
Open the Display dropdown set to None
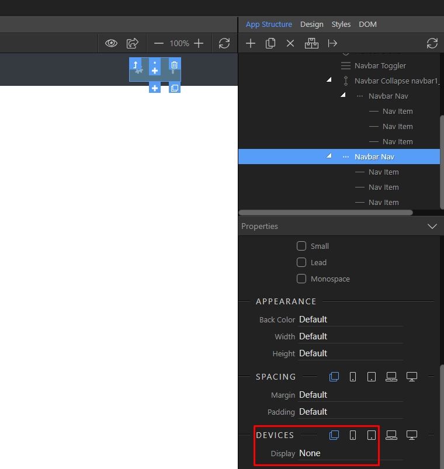[351, 453]
